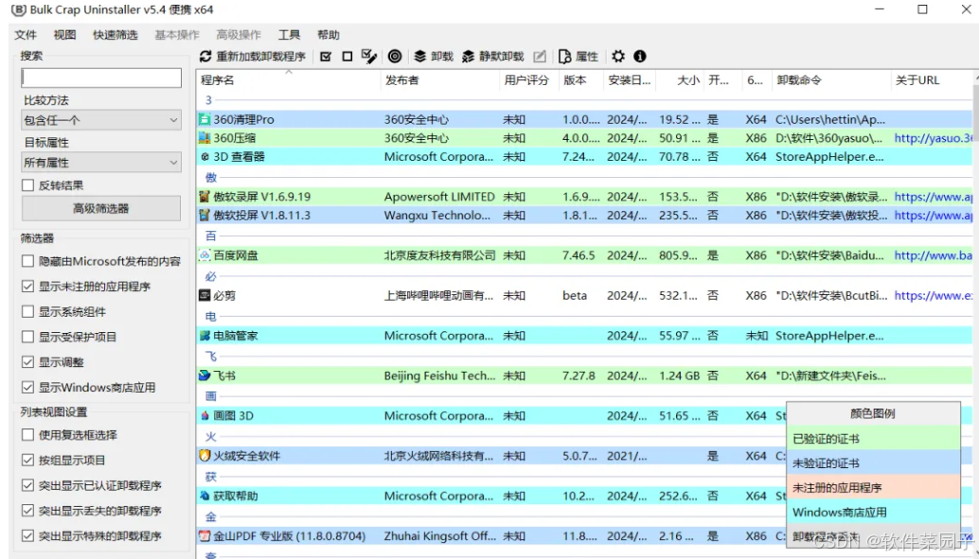Open 属性 properties from toolbar
The image size is (979, 559).
click(578, 56)
